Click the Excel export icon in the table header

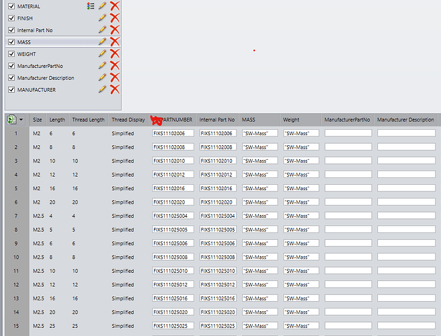click(12, 120)
